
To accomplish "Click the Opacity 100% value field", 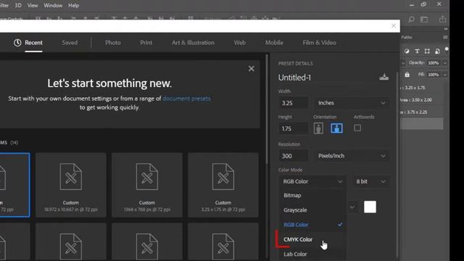I will click(434, 63).
